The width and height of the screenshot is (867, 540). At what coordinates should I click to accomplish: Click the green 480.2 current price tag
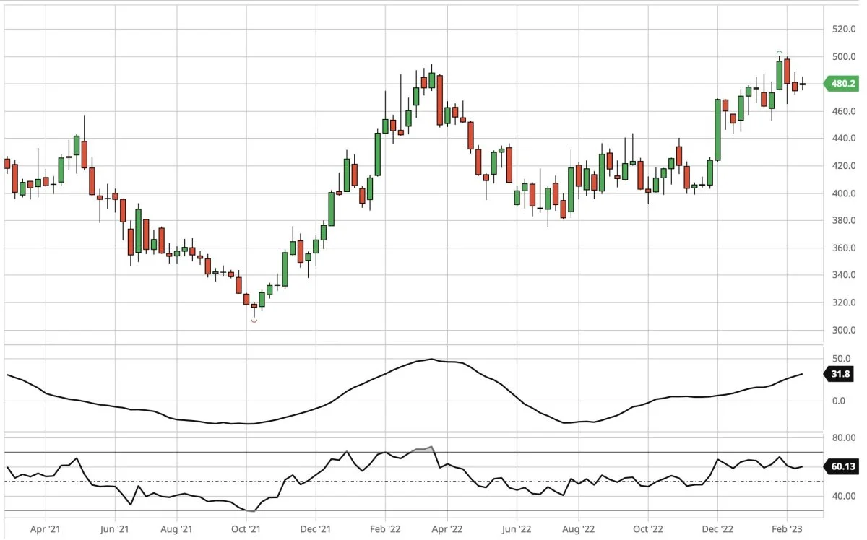(841, 84)
